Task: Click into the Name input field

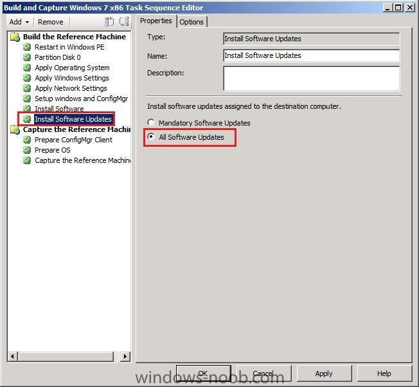Action: pos(311,55)
